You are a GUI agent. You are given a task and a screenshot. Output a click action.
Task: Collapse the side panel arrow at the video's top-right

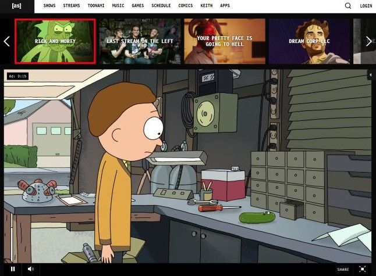371,76
